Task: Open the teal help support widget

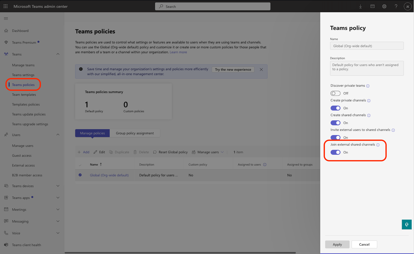Action: pos(407,224)
